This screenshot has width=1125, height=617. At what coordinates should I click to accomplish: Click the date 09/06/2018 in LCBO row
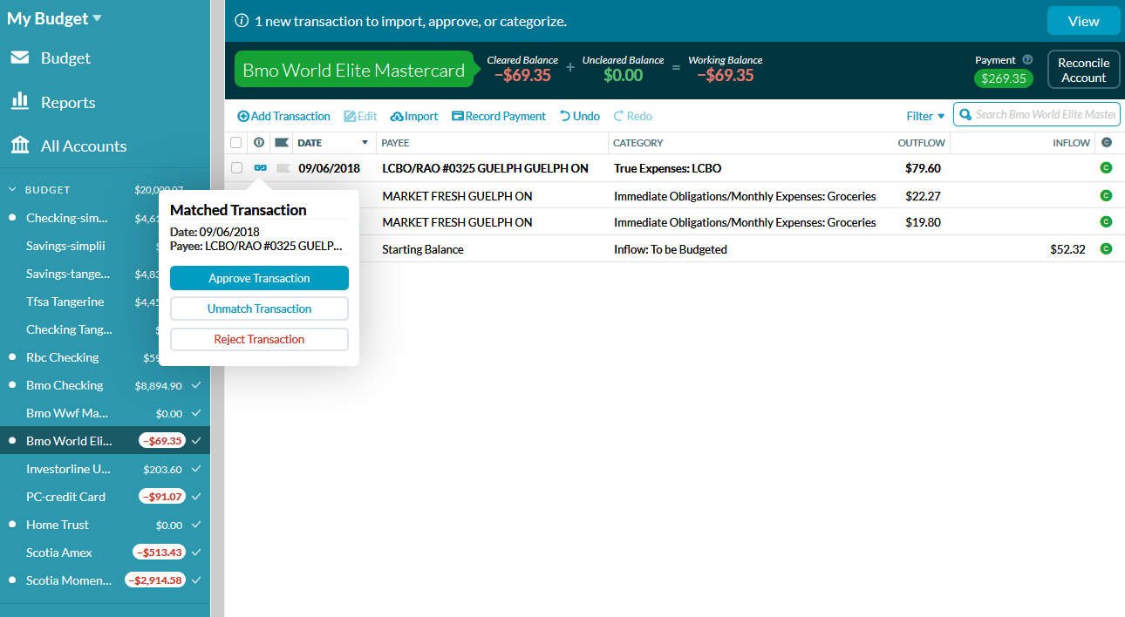[329, 168]
